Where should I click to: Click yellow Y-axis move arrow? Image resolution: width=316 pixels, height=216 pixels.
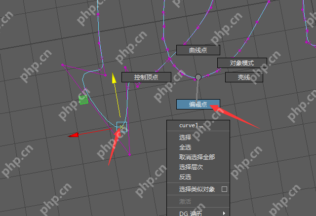tap(114, 78)
